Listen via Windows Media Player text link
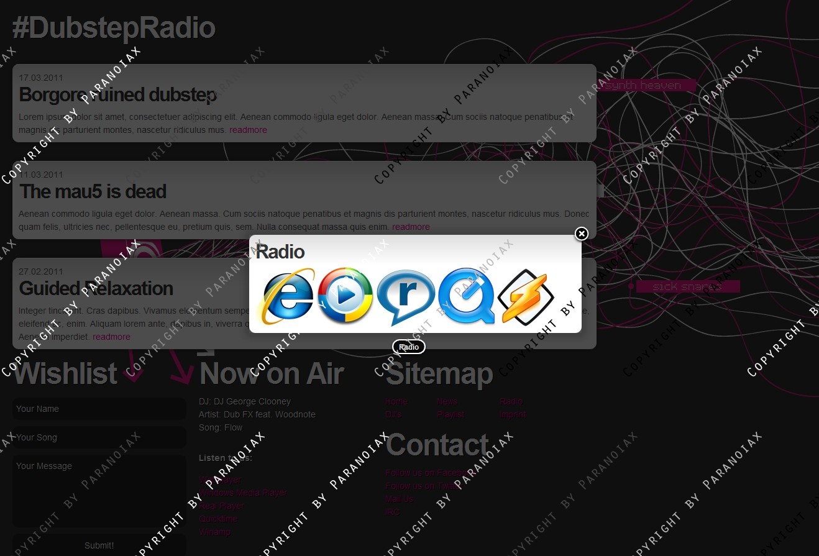 243,493
